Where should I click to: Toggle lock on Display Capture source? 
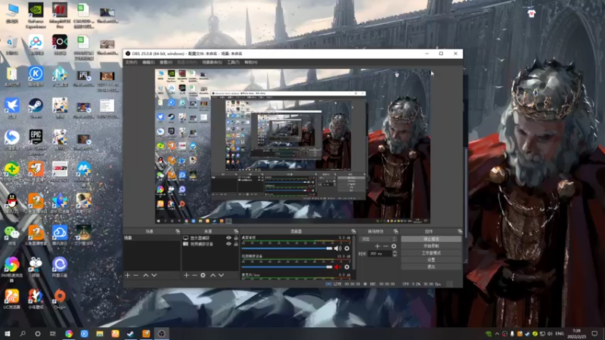coord(236,238)
